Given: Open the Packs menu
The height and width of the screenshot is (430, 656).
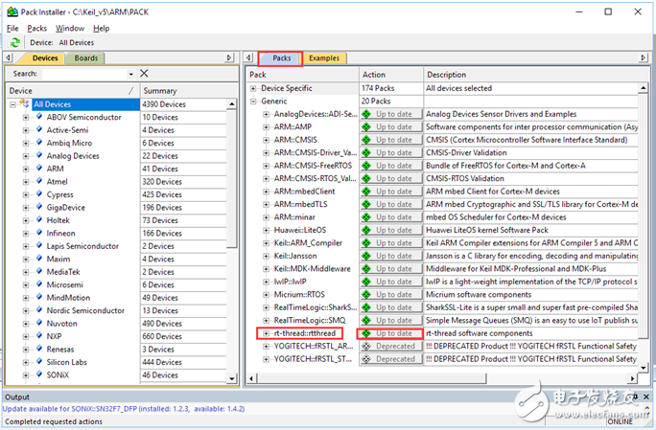Looking at the screenshot, I should pyautogui.click(x=36, y=29).
